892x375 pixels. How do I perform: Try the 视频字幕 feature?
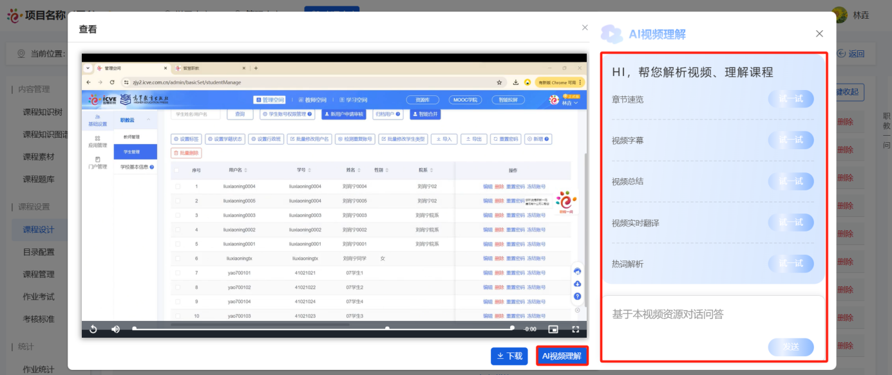[790, 140]
